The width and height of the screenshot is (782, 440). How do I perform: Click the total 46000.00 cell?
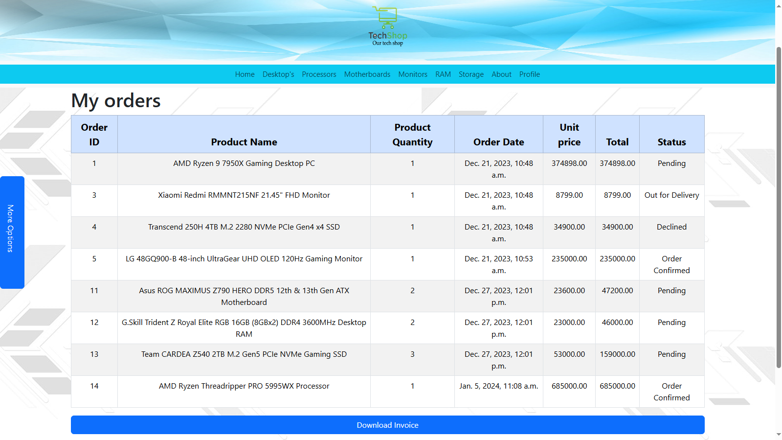(x=617, y=328)
